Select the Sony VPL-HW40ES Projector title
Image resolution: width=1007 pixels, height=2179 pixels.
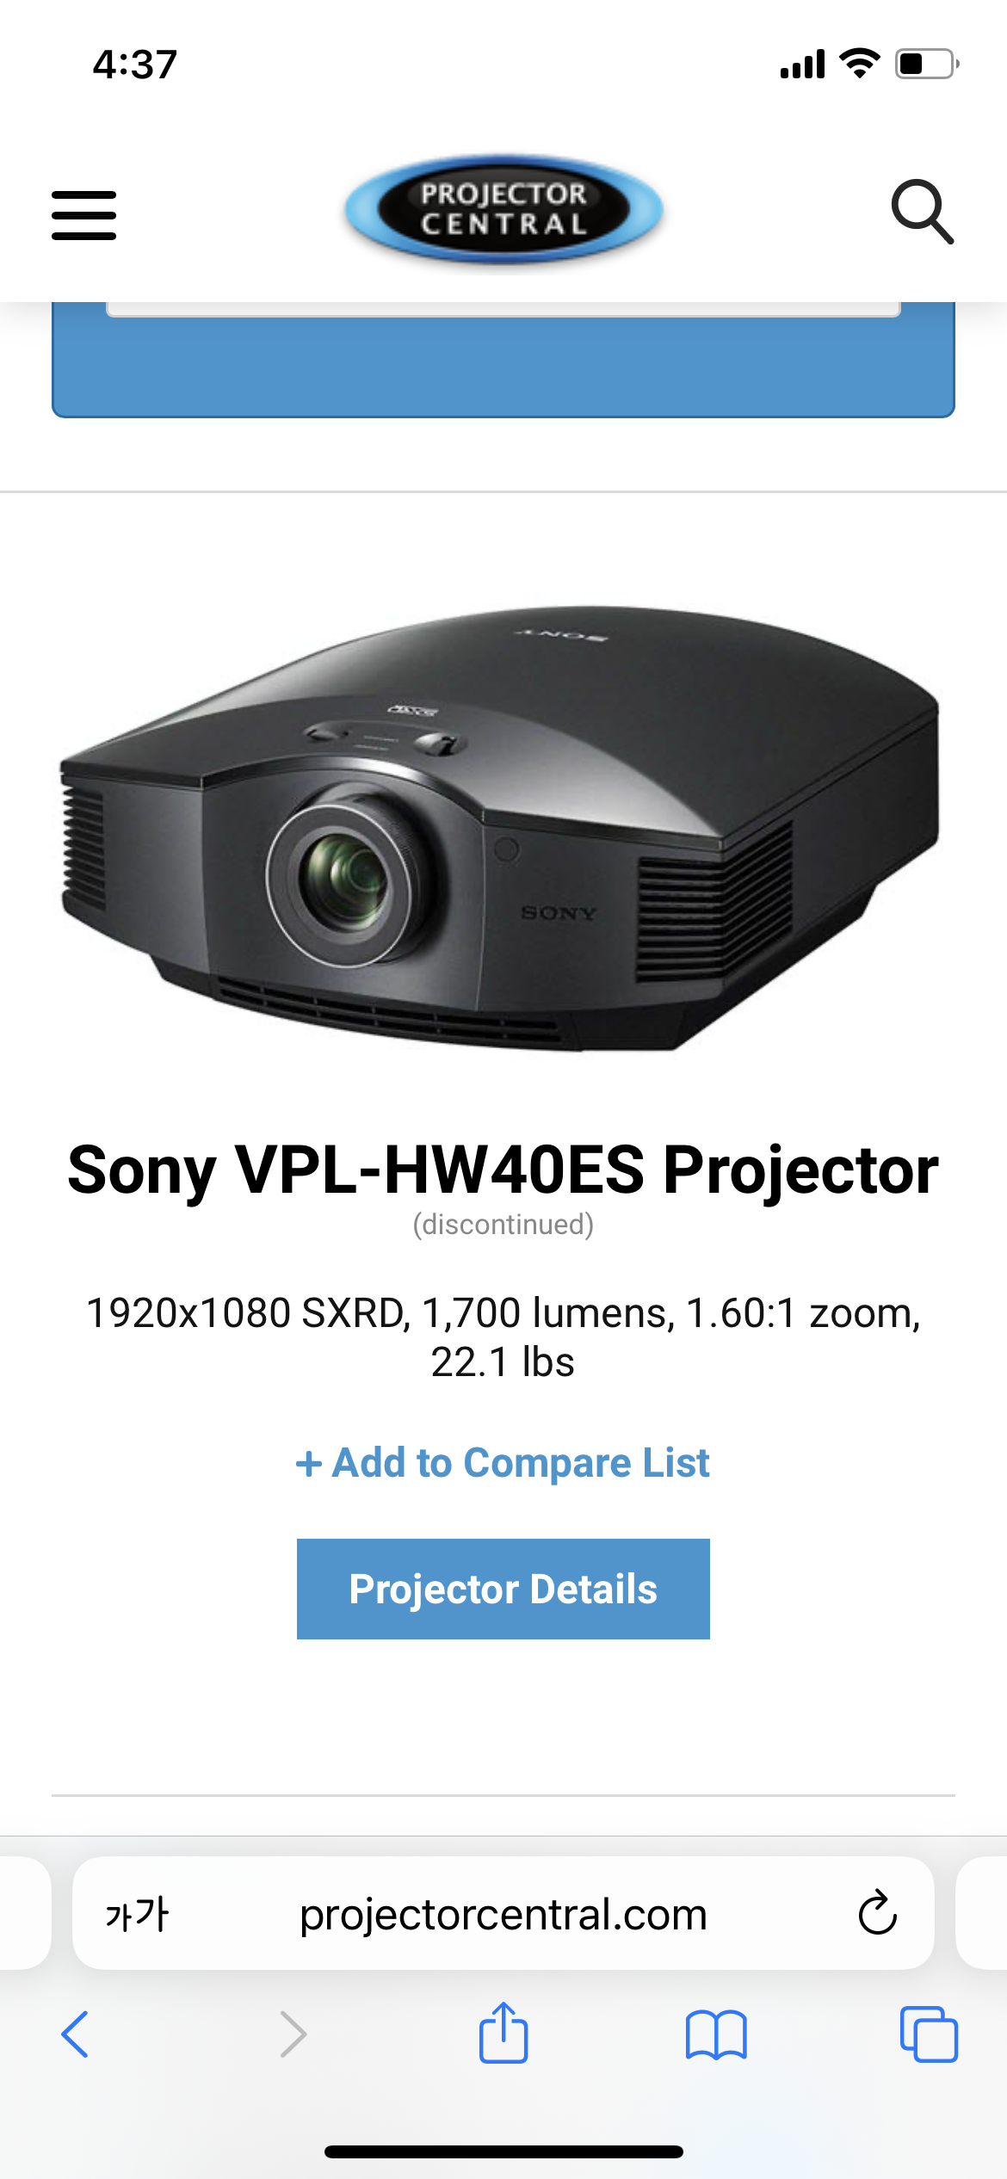click(x=504, y=1170)
